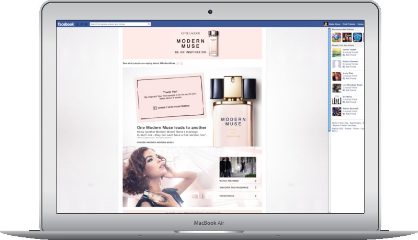
Task: Open Daniel Tester's profile photo
Action: 336,52
